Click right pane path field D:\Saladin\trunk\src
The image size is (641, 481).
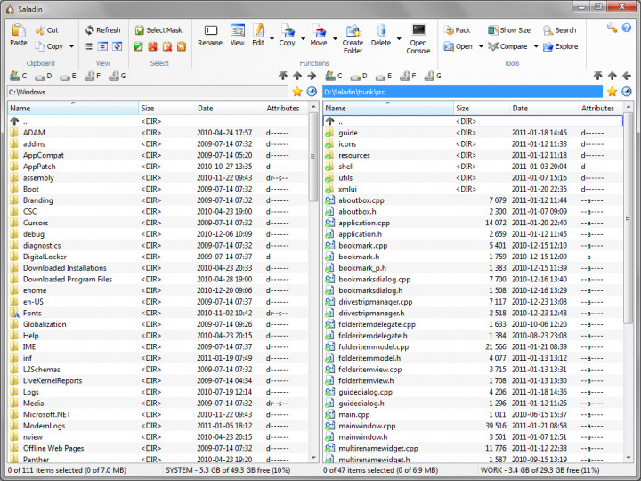click(x=462, y=92)
